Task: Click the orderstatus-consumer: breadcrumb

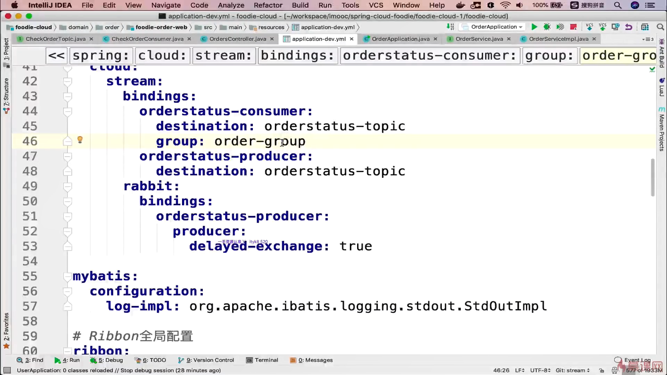Action: pyautogui.click(x=430, y=56)
